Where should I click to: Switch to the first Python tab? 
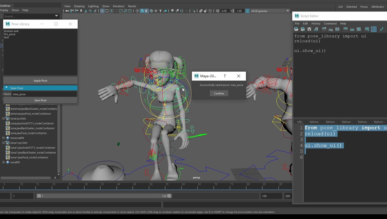314,122
